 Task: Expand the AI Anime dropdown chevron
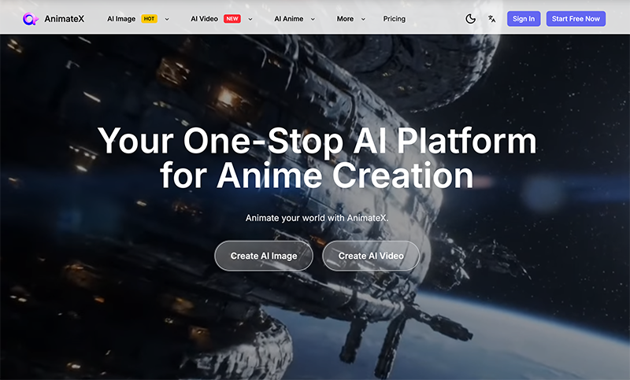(x=313, y=19)
